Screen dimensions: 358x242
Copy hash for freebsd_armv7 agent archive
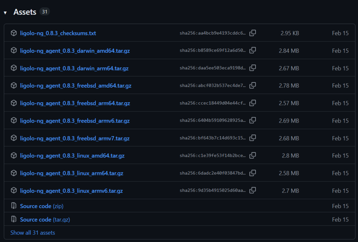click(x=252, y=138)
